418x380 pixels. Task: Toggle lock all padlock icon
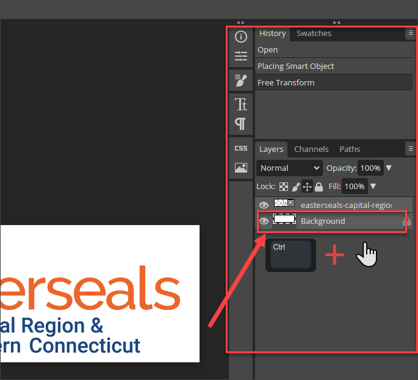click(x=319, y=187)
